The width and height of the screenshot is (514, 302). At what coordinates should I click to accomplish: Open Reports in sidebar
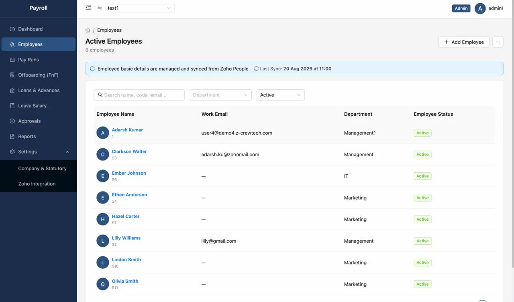(x=39, y=137)
